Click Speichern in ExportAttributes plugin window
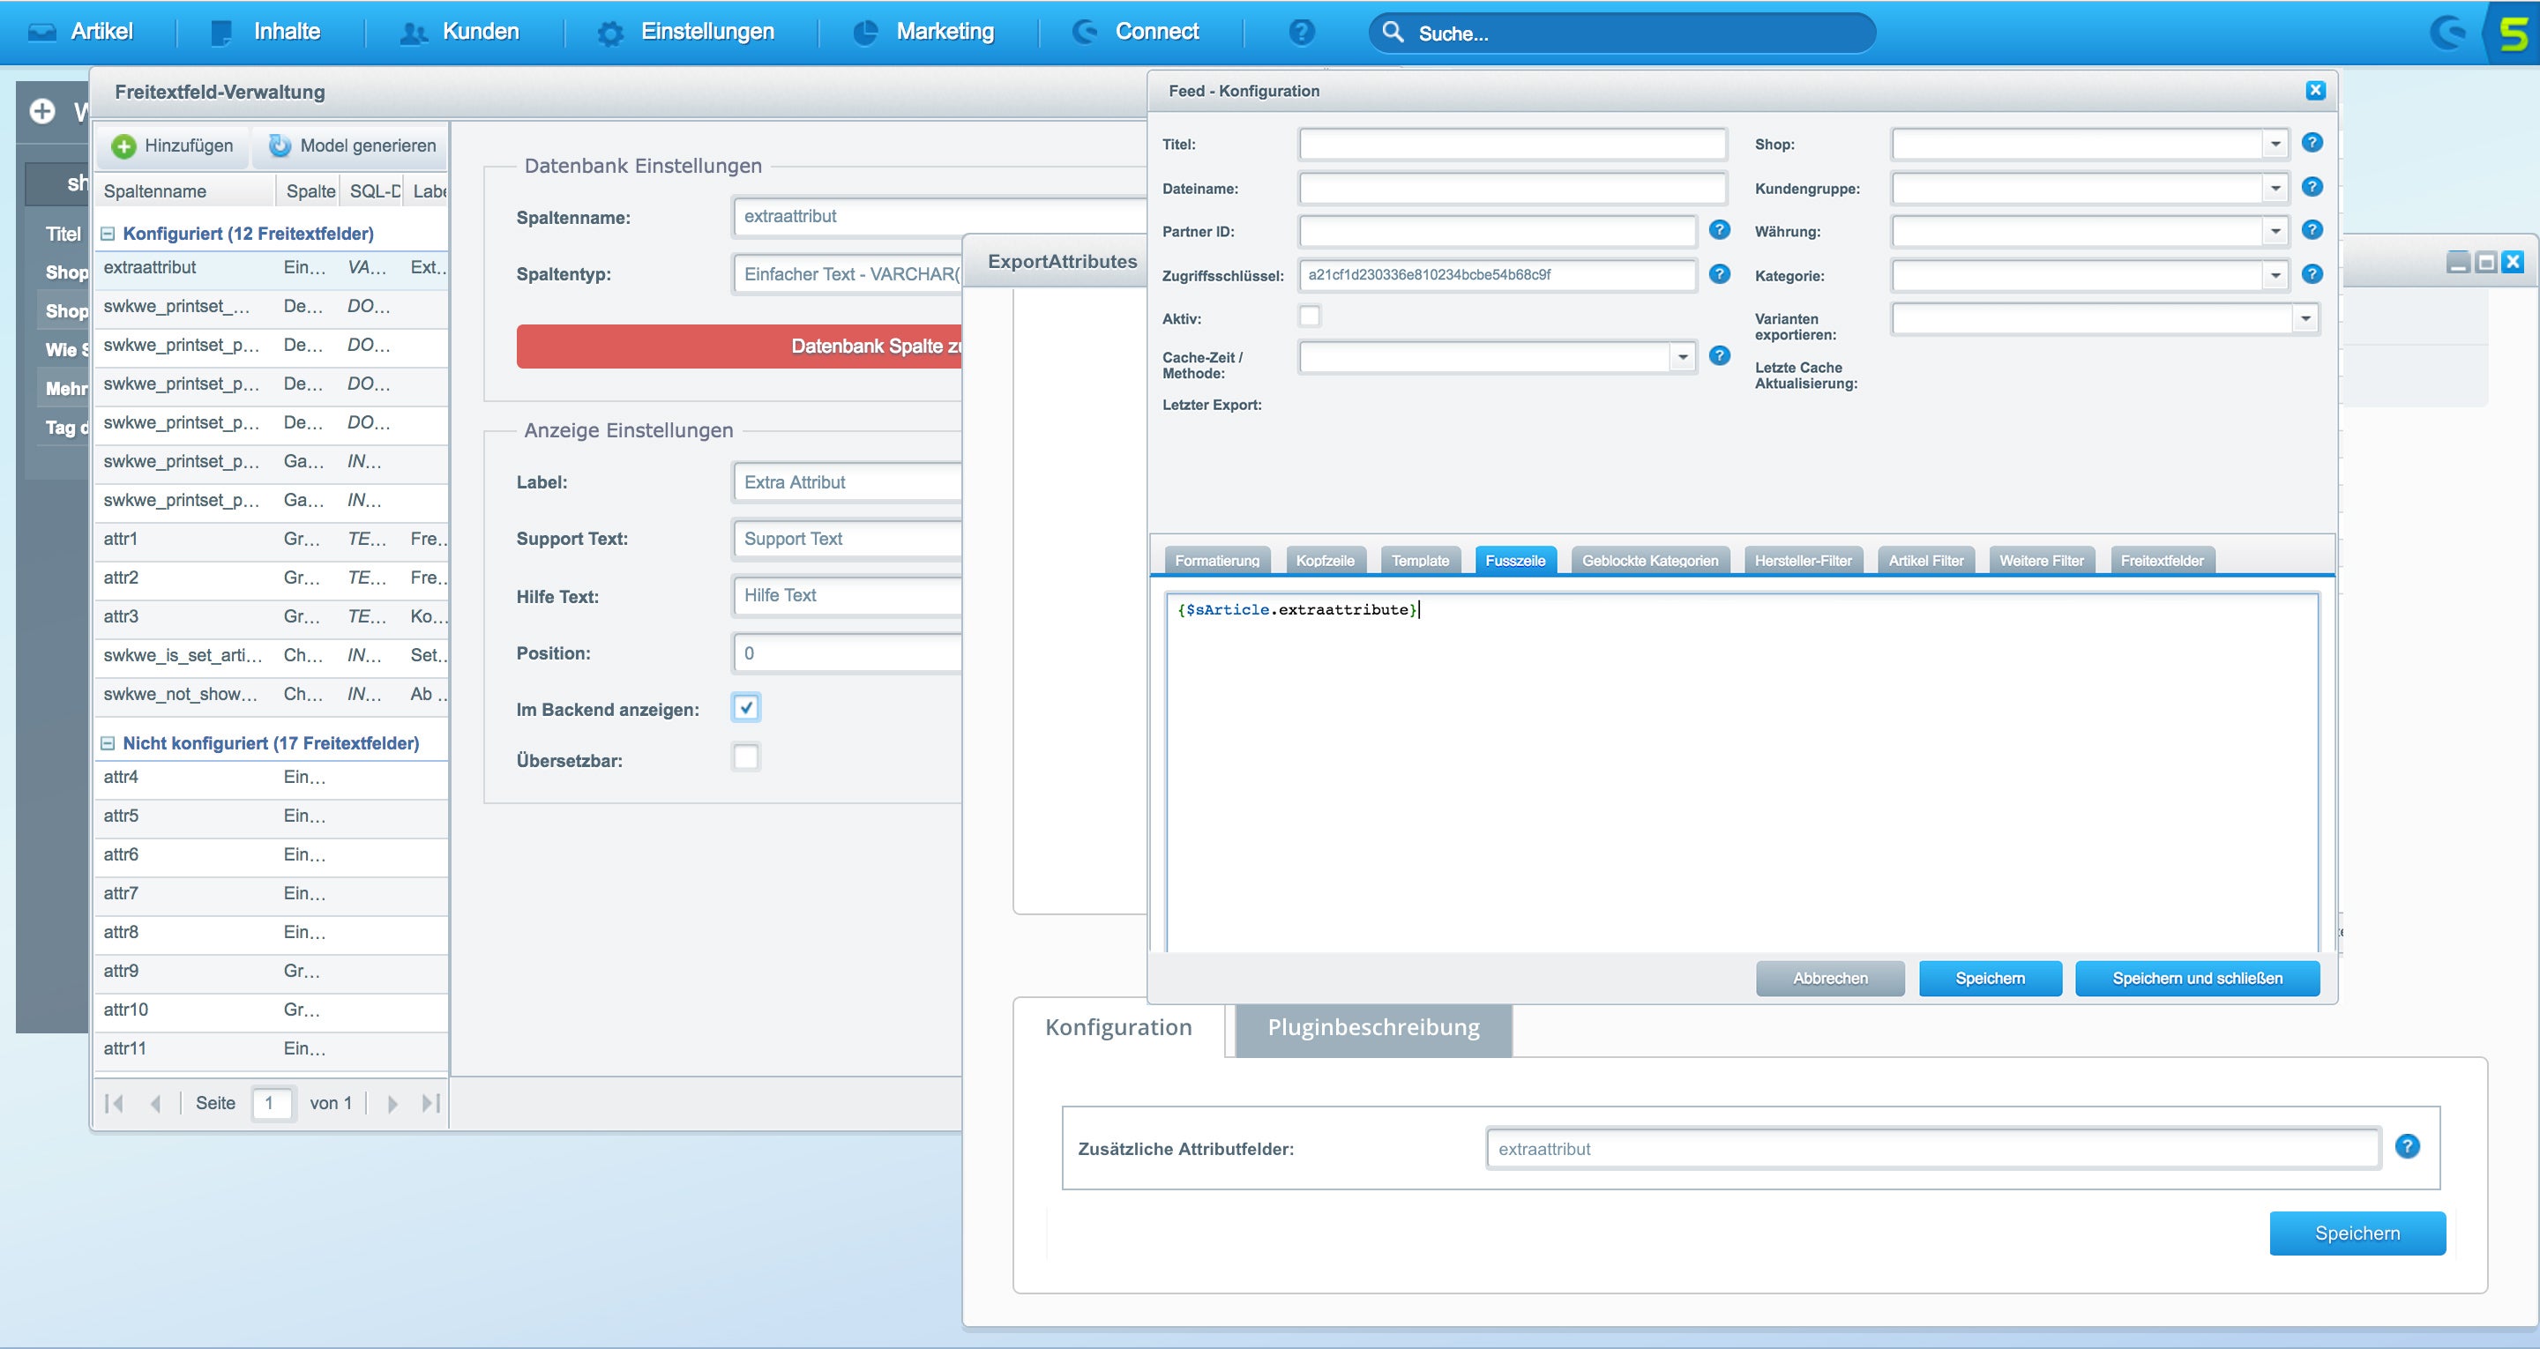 click(x=2357, y=1233)
